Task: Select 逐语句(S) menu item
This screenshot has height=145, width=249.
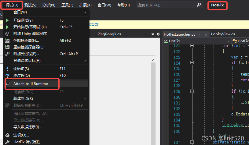Action: coord(46,69)
